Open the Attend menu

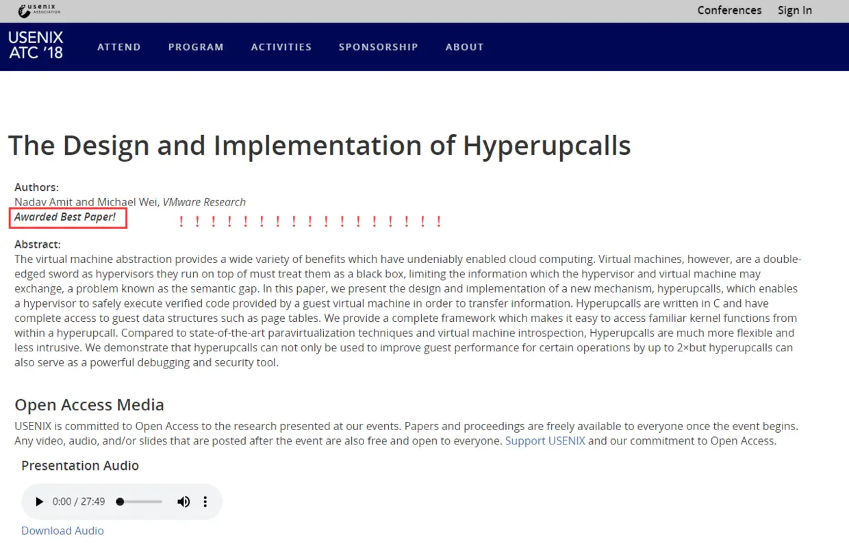click(119, 47)
